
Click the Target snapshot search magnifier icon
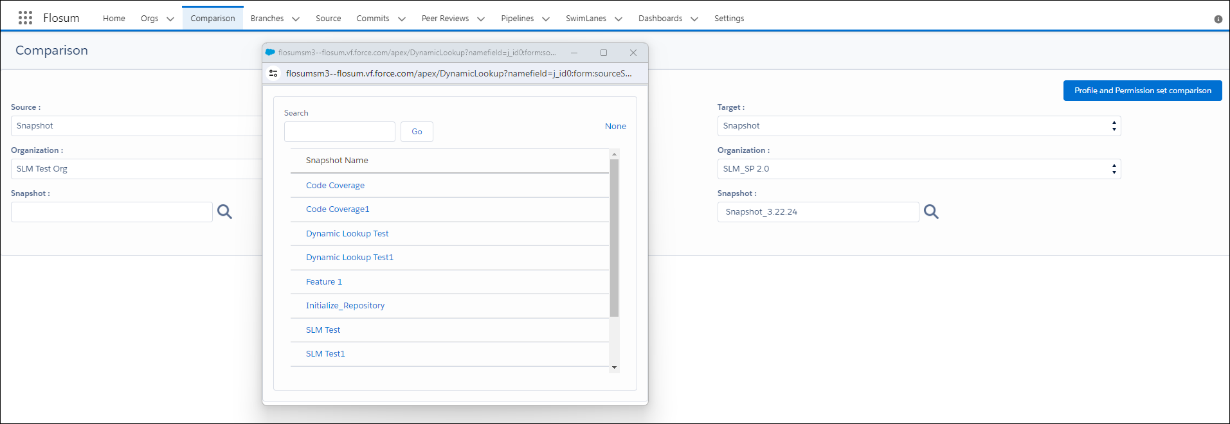pyautogui.click(x=931, y=211)
